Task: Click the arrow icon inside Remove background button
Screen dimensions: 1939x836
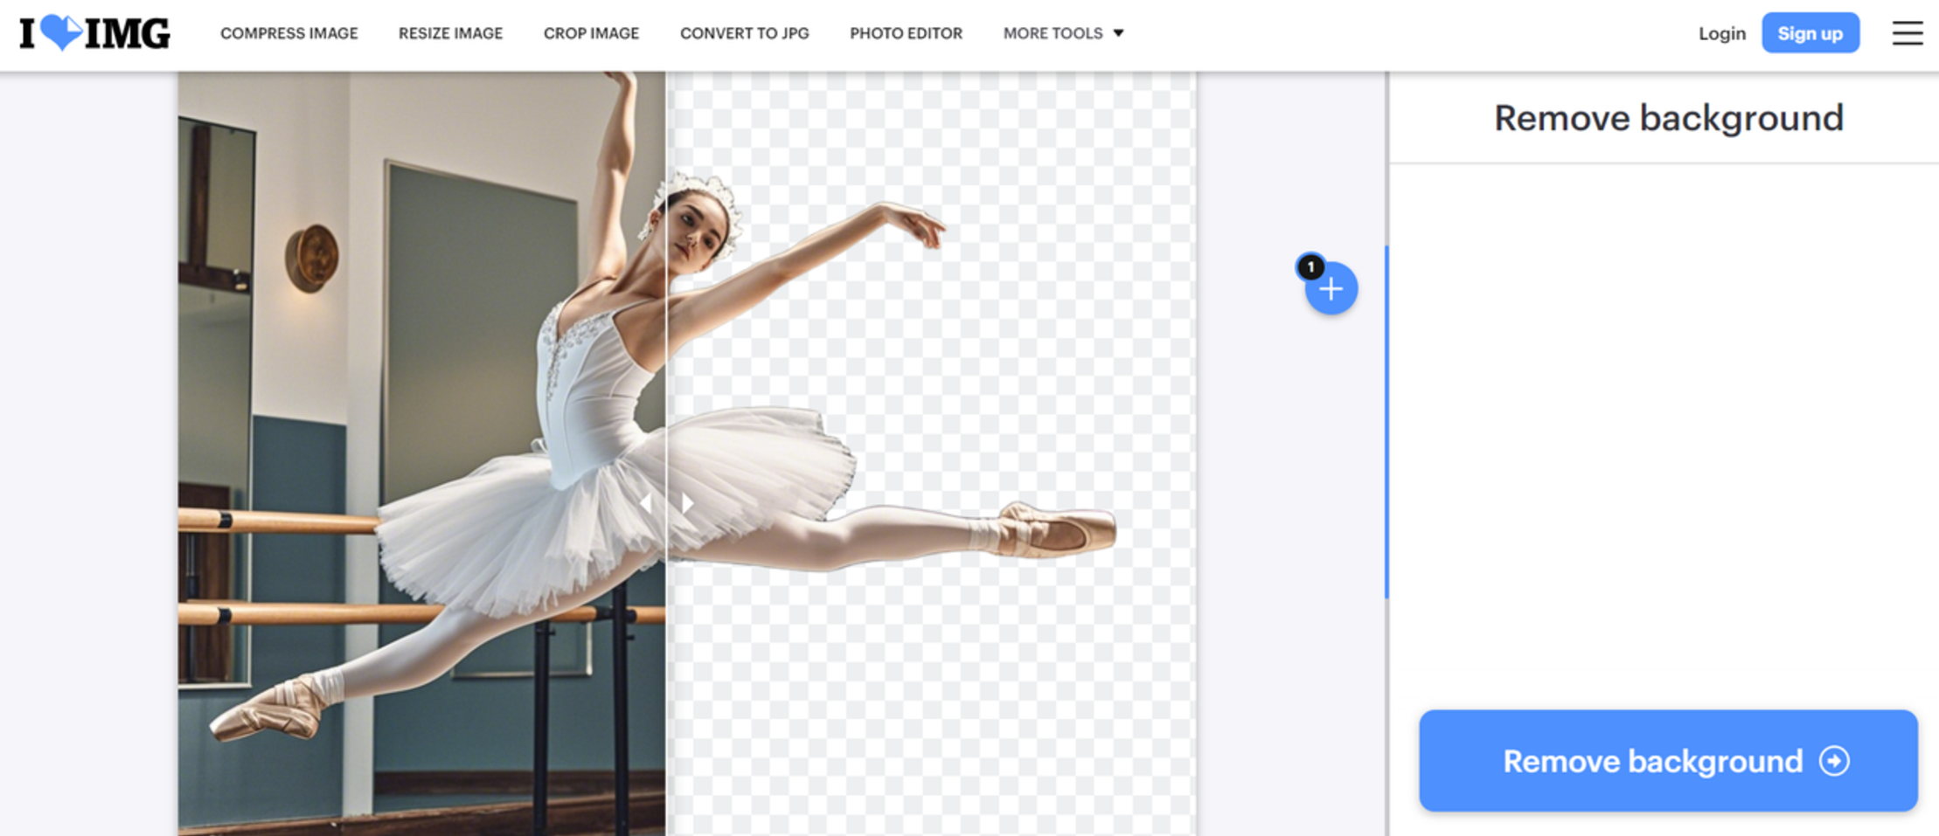Action: coord(1835,761)
